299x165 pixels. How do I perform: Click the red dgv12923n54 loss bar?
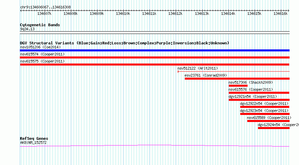click(265, 114)
